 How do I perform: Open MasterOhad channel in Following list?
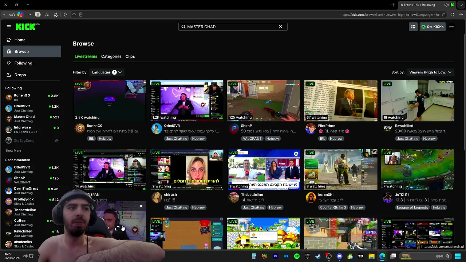(x=32, y=119)
